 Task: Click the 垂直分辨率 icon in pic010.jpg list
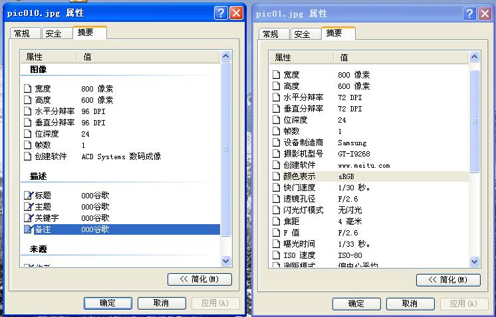coord(28,123)
